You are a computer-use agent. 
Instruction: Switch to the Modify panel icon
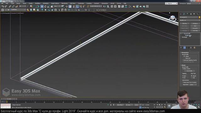184,14
